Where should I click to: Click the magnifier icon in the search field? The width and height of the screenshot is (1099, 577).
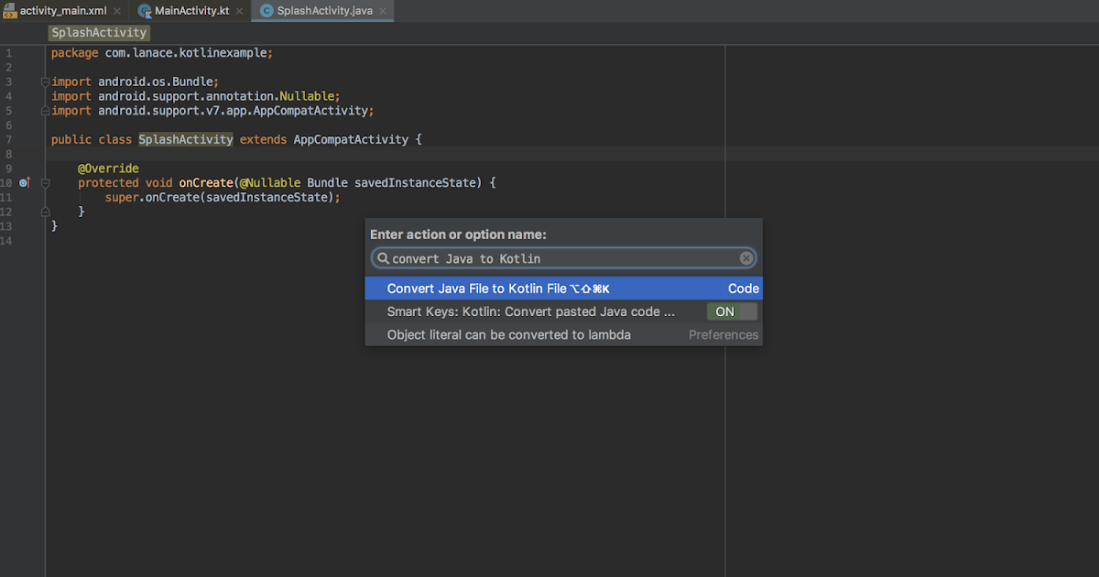click(x=384, y=259)
